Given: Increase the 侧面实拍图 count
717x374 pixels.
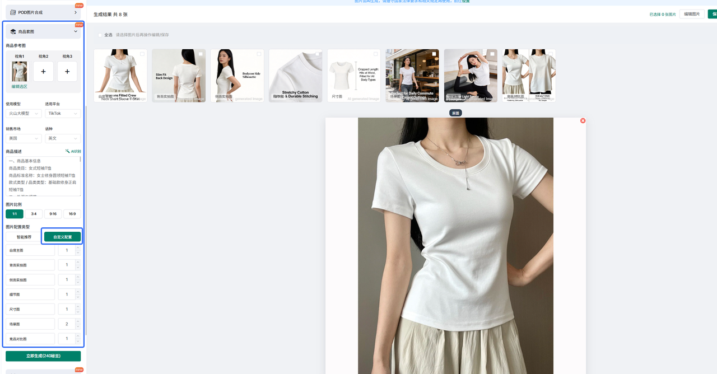Looking at the screenshot, I should click(78, 277).
